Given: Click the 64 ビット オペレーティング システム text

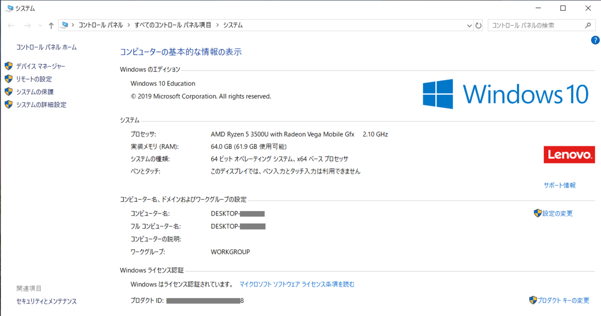Looking at the screenshot, I should 279,159.
